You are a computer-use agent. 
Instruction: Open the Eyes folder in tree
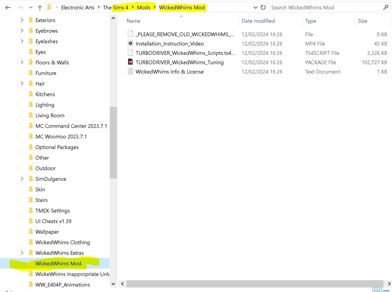(x=41, y=52)
